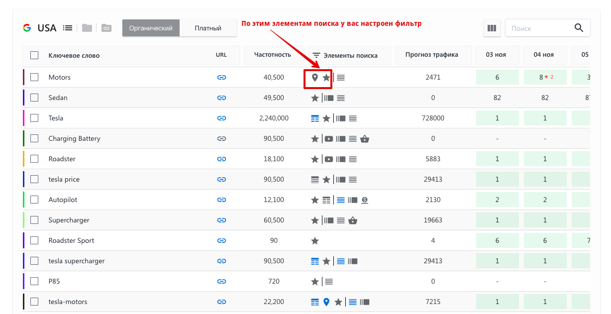Image resolution: width=611 pixels, height=314 pixels.
Task: Open URL link icon for P85
Action: [x=222, y=281]
